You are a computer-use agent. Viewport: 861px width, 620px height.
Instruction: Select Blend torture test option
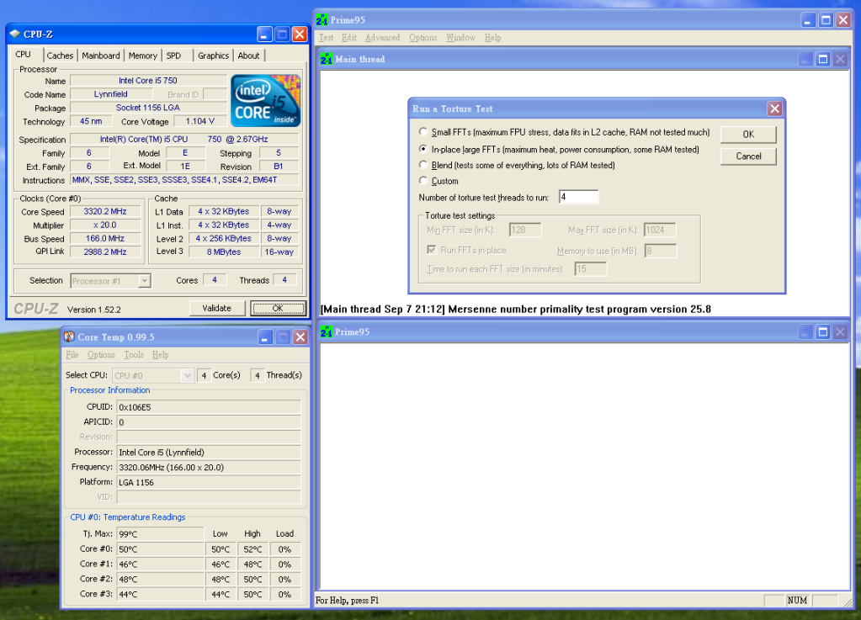click(x=423, y=165)
